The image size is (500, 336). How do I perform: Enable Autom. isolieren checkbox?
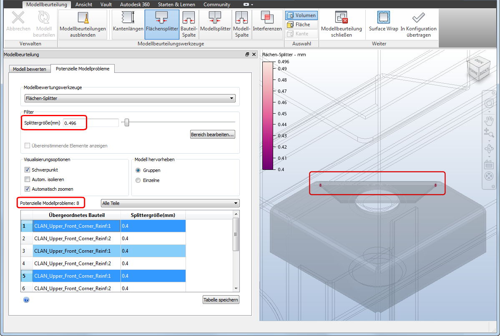[28, 179]
